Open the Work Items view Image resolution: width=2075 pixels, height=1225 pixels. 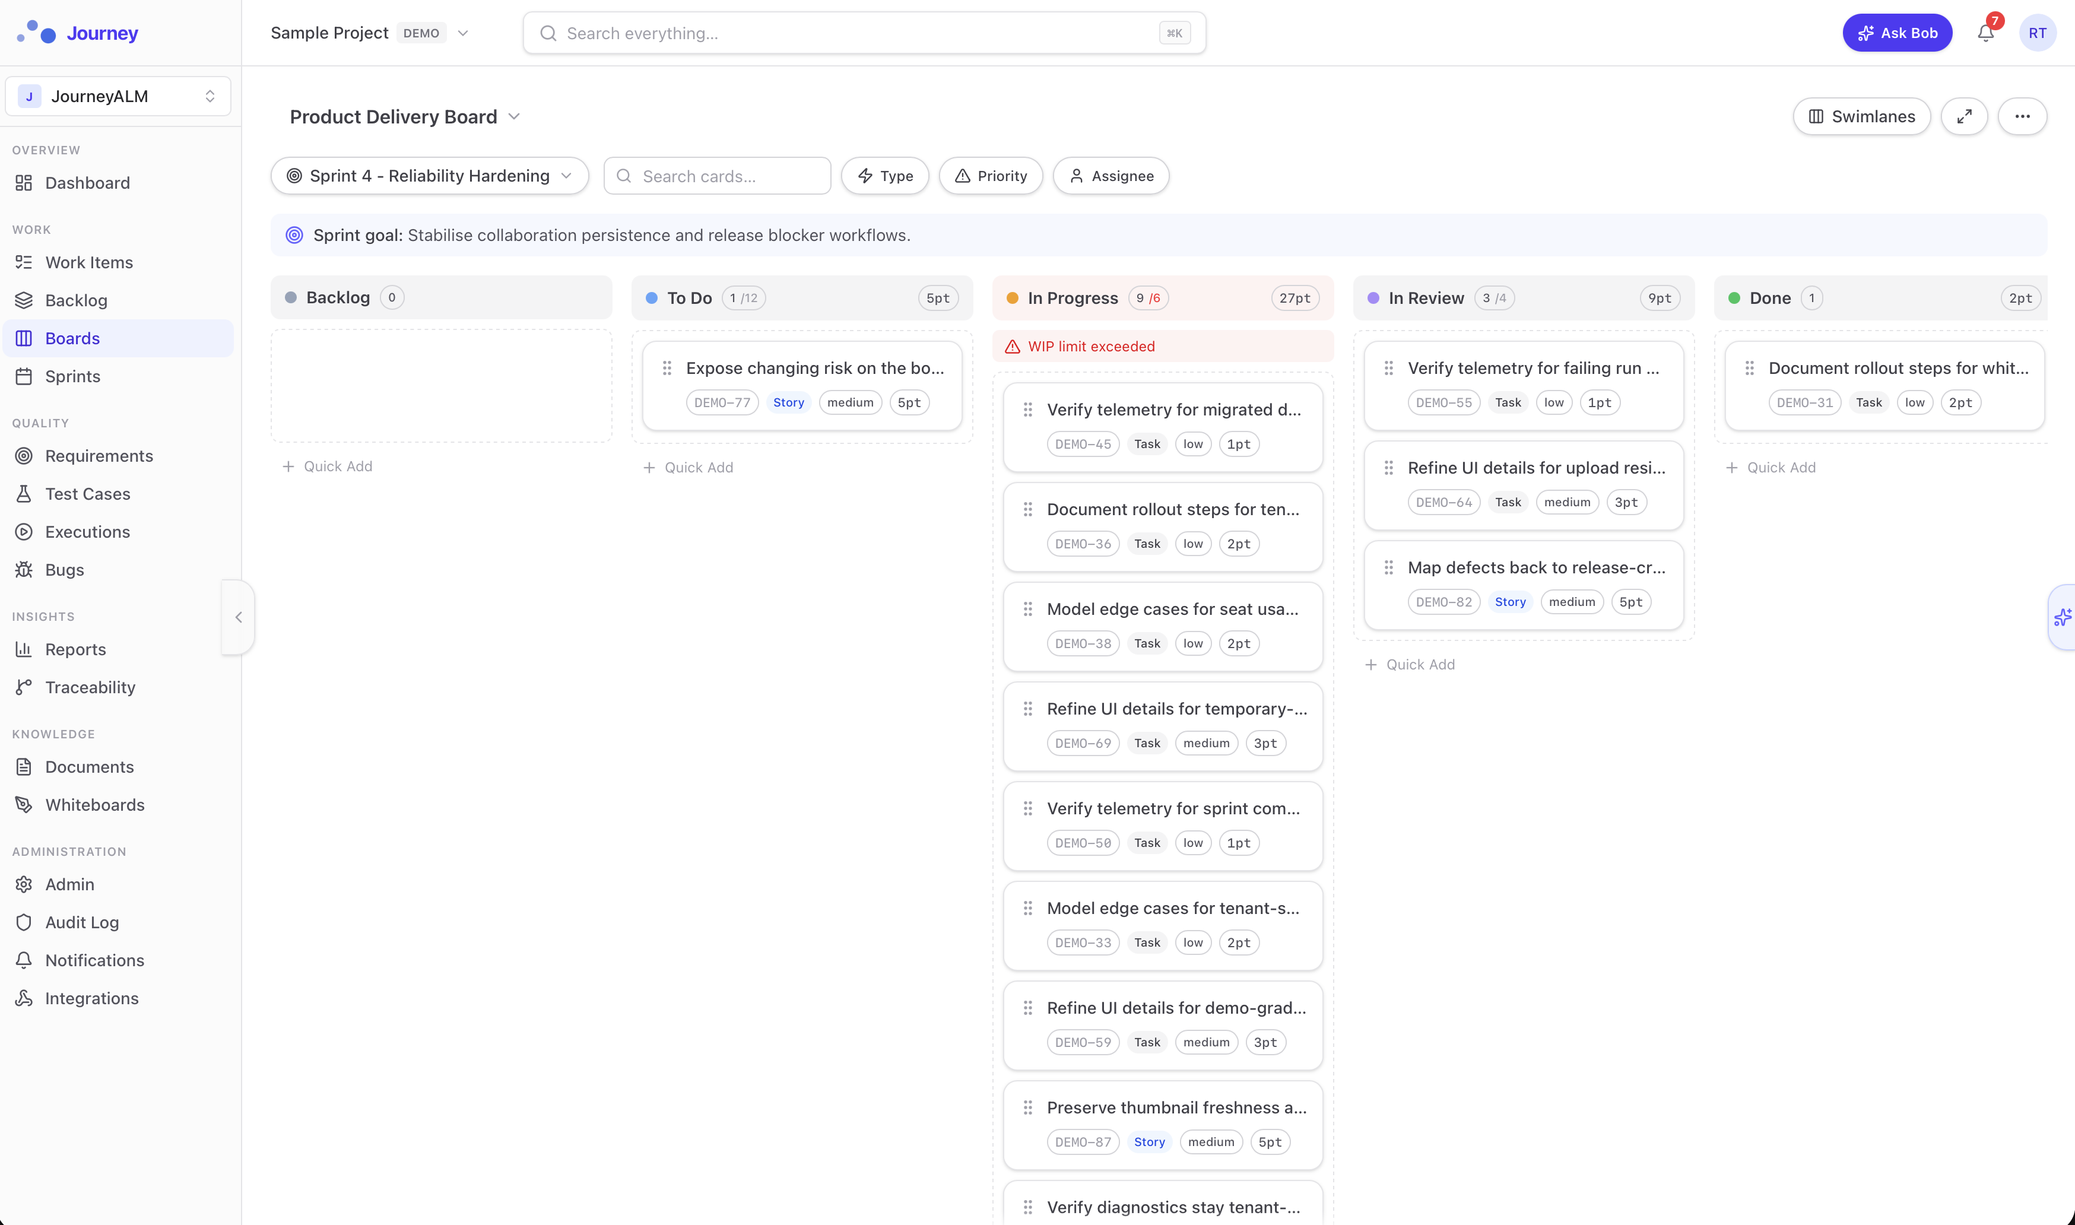point(88,262)
